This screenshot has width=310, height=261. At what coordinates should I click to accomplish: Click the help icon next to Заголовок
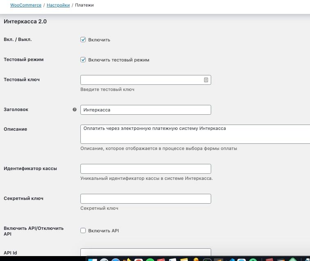(75, 109)
